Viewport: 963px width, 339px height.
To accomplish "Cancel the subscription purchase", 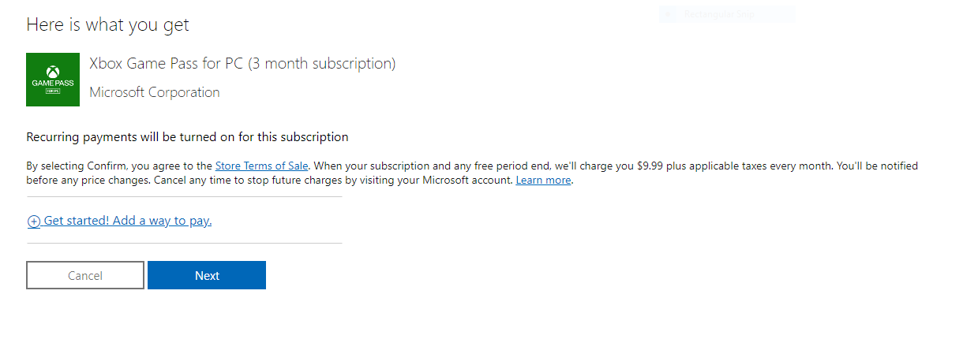I will click(x=85, y=275).
